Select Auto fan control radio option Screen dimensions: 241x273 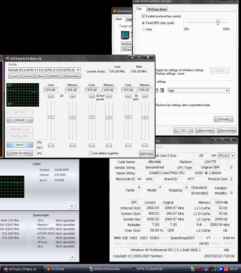[x=143, y=29]
